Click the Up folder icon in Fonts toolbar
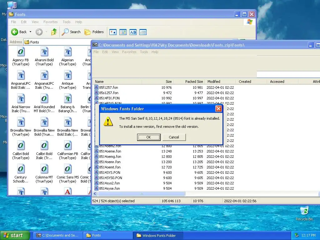This screenshot has width=320, height=240. point(54,32)
